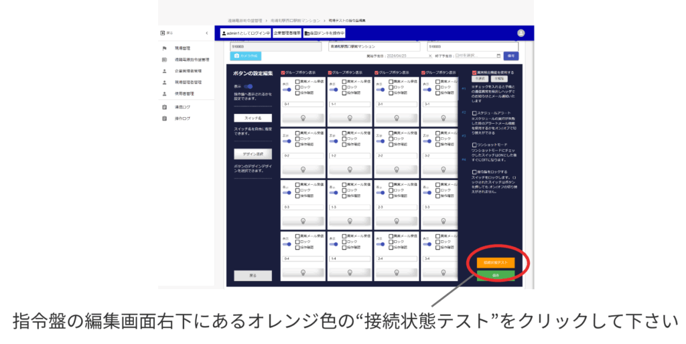
Task: Click the switch name input field showing 1-1
Action: 348,104
